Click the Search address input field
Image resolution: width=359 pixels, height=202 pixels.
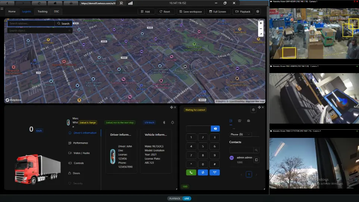(31, 23)
